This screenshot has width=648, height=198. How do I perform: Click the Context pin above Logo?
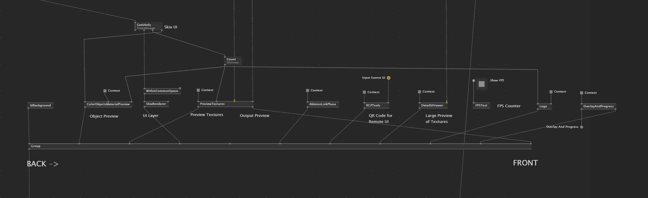(x=551, y=92)
